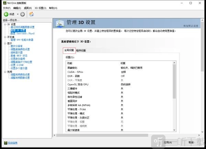The width and height of the screenshot is (206, 149).
Task: Select the 全局设置 tab
Action: click(69, 50)
